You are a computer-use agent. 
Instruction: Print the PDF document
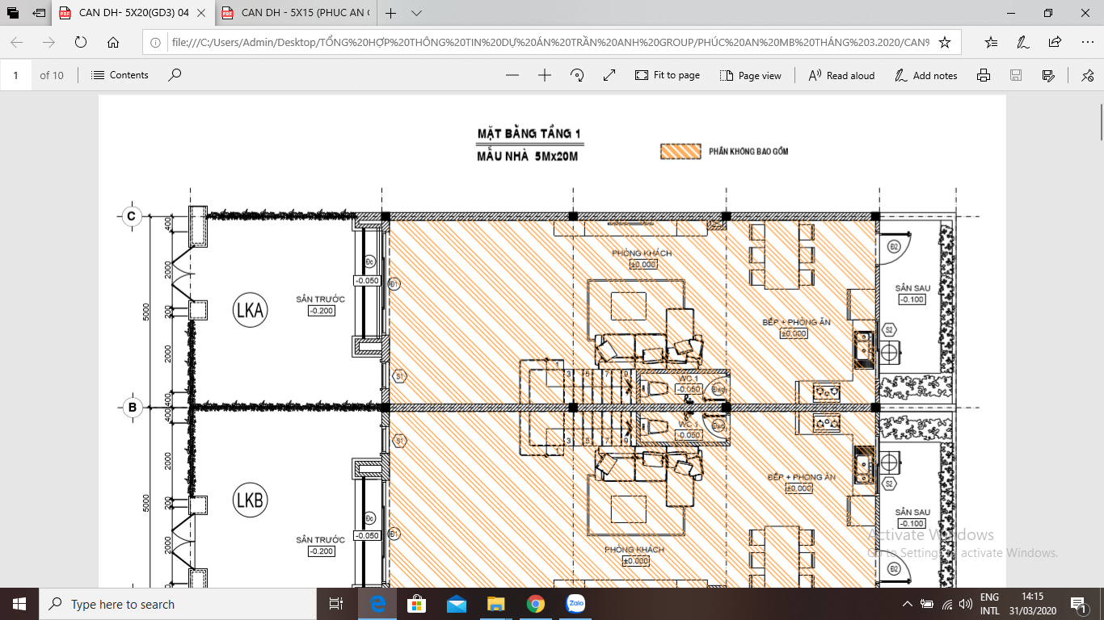(984, 75)
